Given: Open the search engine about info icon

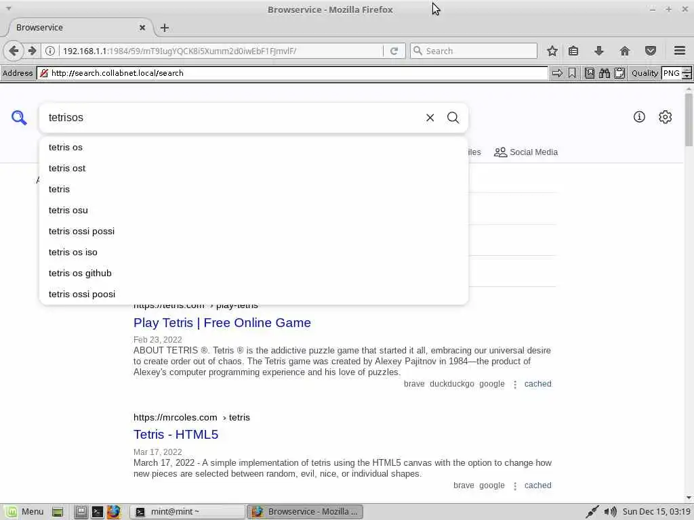Looking at the screenshot, I should 639,116.
